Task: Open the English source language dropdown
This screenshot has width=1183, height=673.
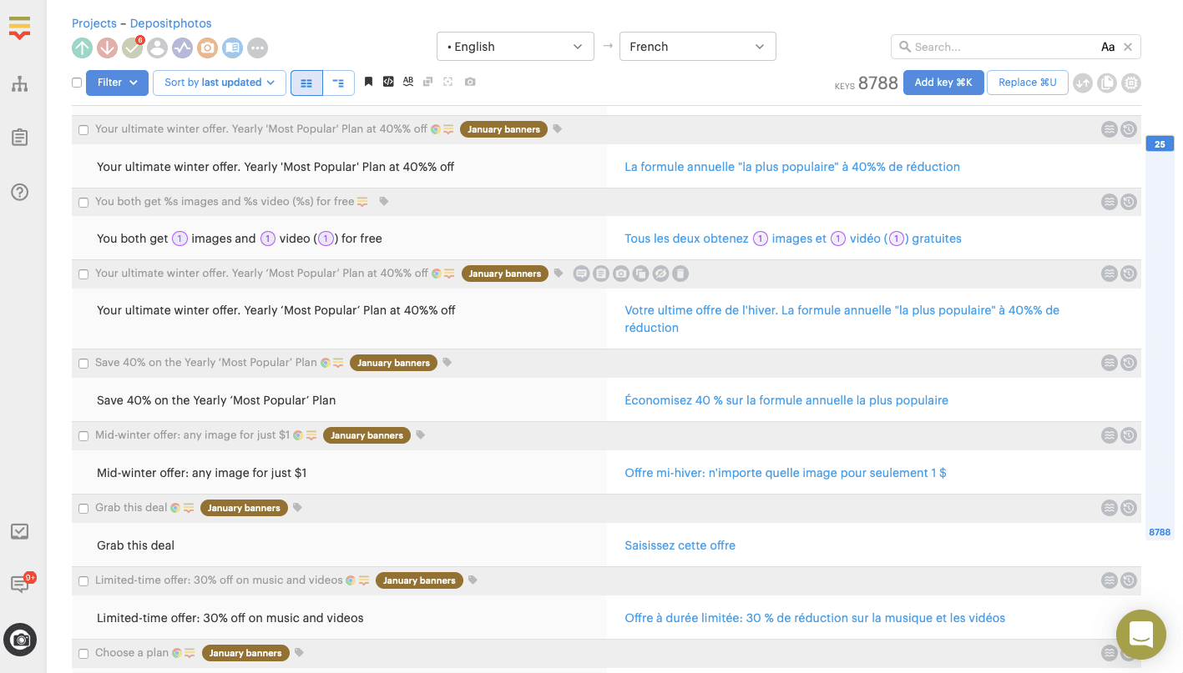Action: [x=514, y=47]
